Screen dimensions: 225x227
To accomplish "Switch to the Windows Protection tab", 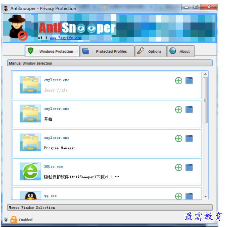I will pos(52,51).
